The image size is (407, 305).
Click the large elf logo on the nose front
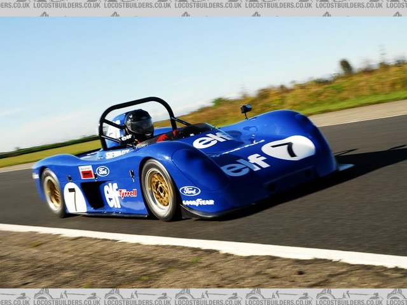pos(245,165)
